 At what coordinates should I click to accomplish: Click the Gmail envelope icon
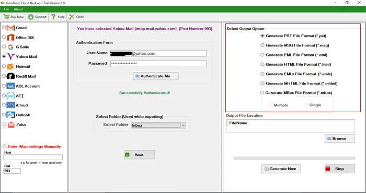[11, 28]
